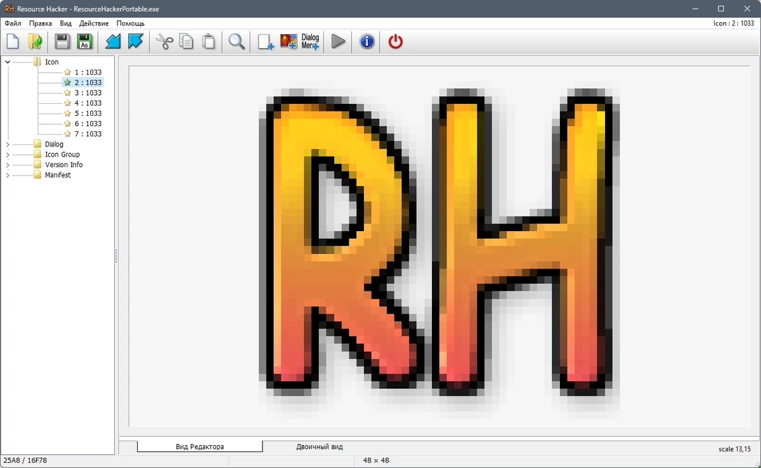
Task: Open the Помощь menu
Action: tap(131, 23)
